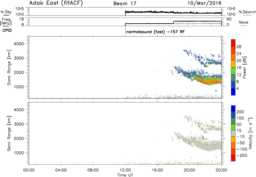
Task: Click the '04:00' time tick label
Action: coord(61,170)
